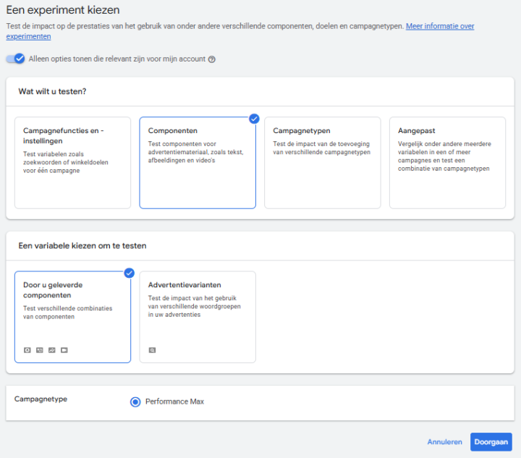Toggle 'Alleen opties tonen die relevant zijn' switch
The image size is (521, 458).
[x=15, y=59]
